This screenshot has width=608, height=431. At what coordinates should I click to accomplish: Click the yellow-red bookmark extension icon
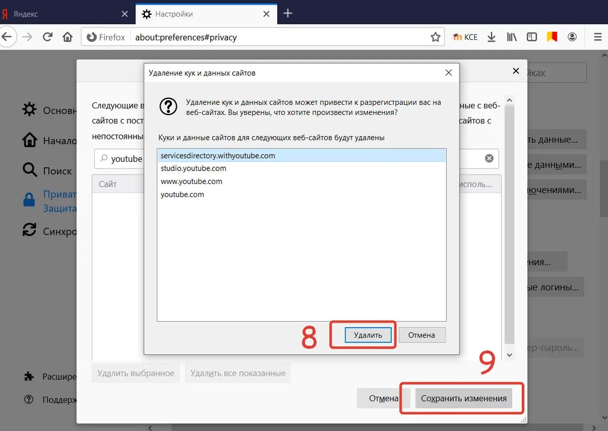pyautogui.click(x=552, y=37)
